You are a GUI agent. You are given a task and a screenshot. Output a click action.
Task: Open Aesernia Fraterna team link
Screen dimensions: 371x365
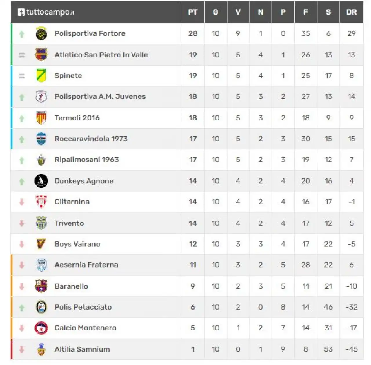tap(86, 265)
